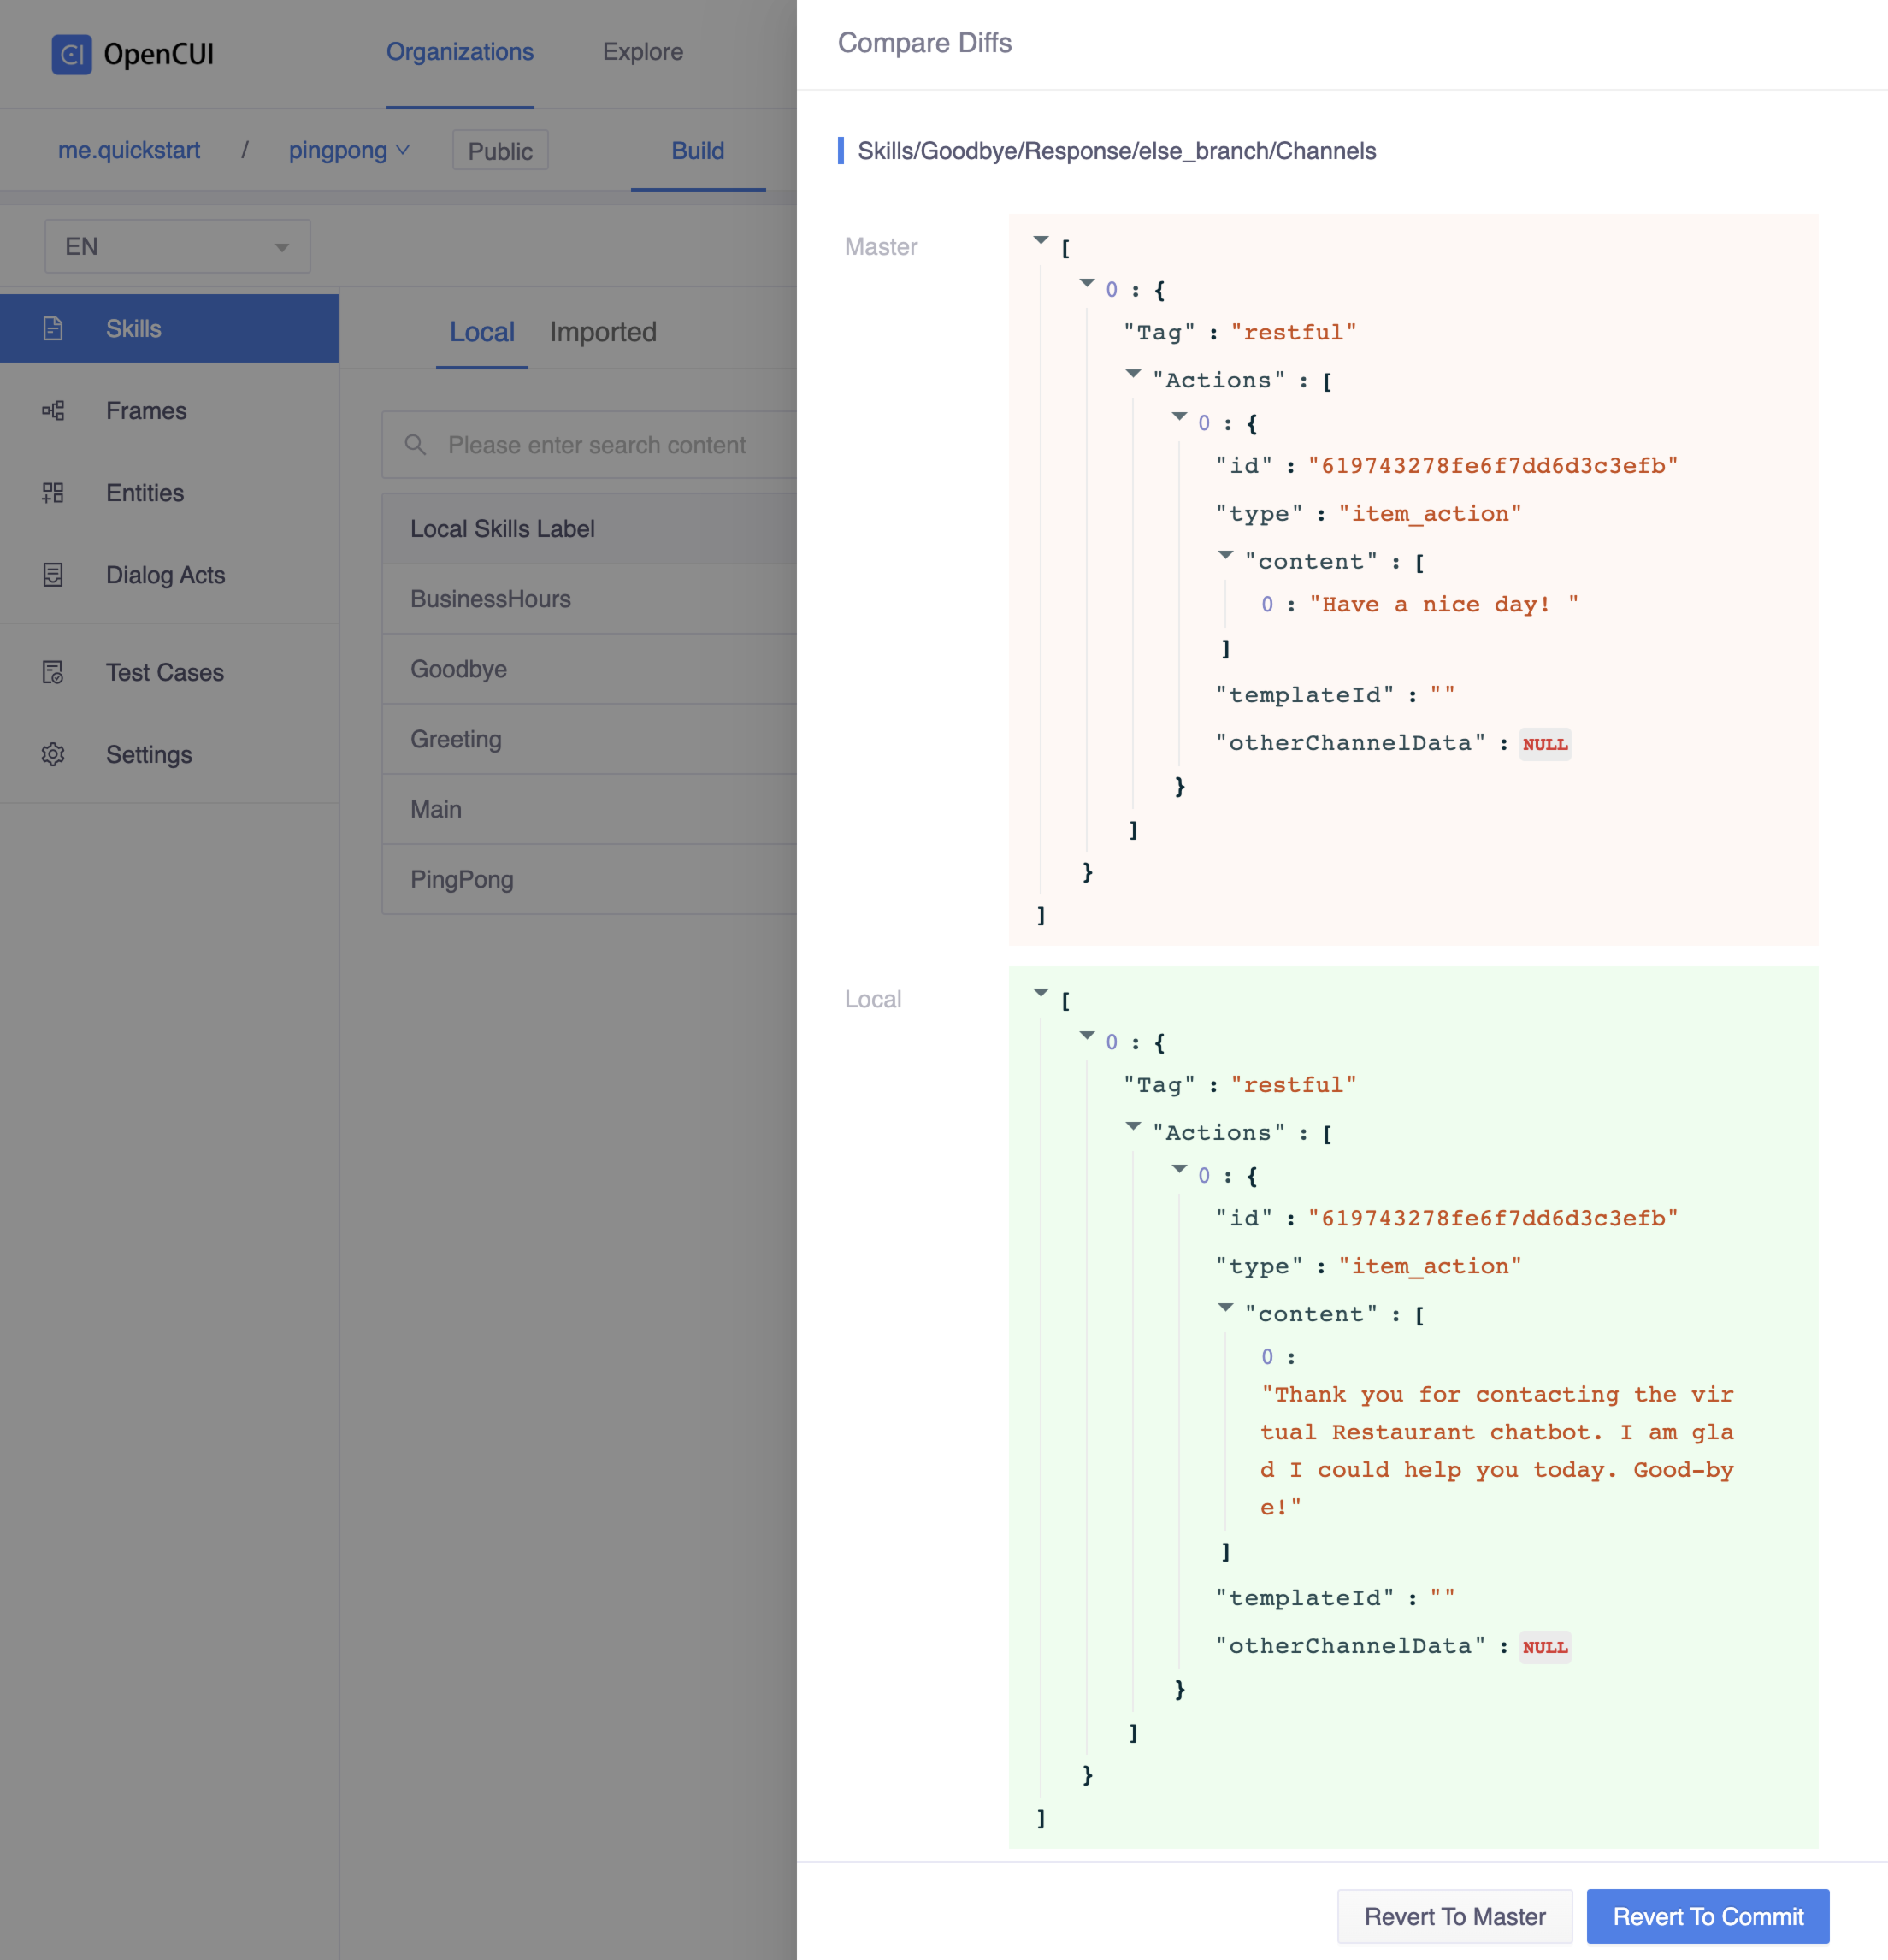This screenshot has height=1960, width=1888.
Task: Click the OpenCUI logo icon
Action: (x=71, y=54)
